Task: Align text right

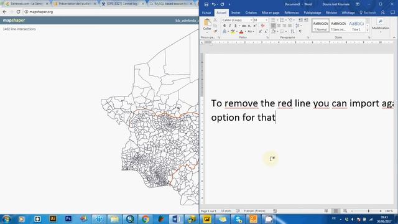Action: click(x=284, y=26)
